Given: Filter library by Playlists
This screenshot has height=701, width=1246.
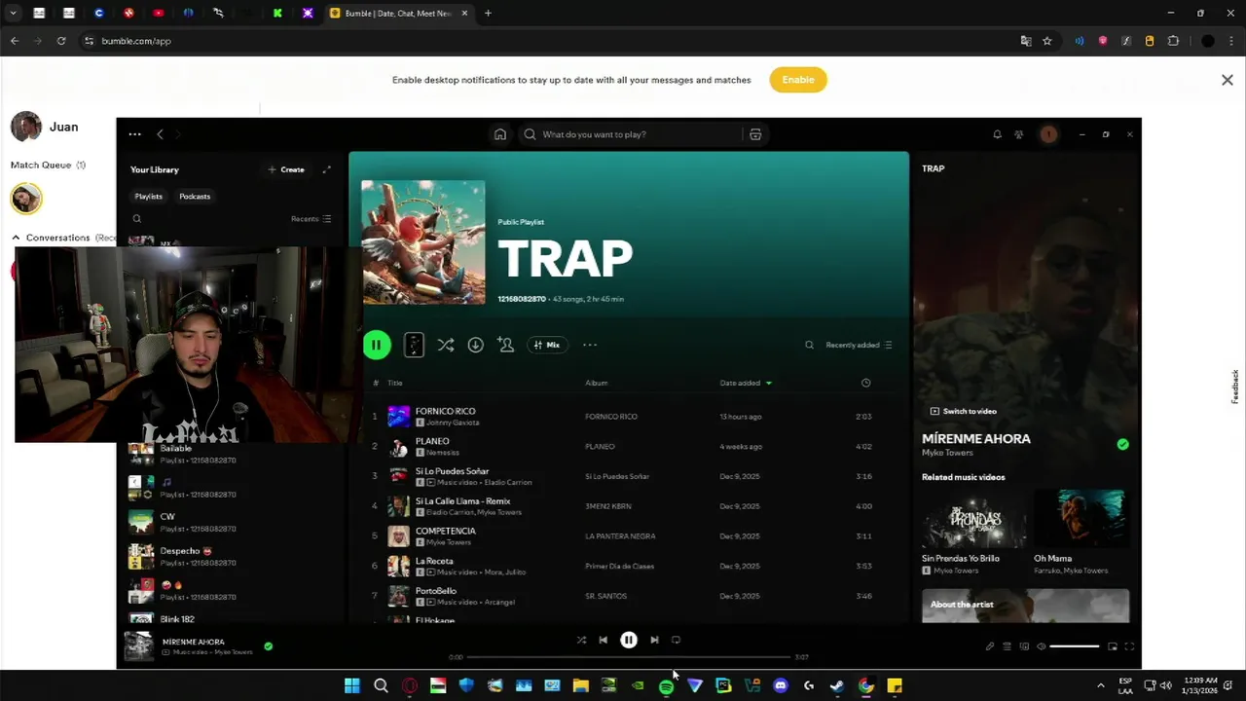Looking at the screenshot, I should pos(149,196).
